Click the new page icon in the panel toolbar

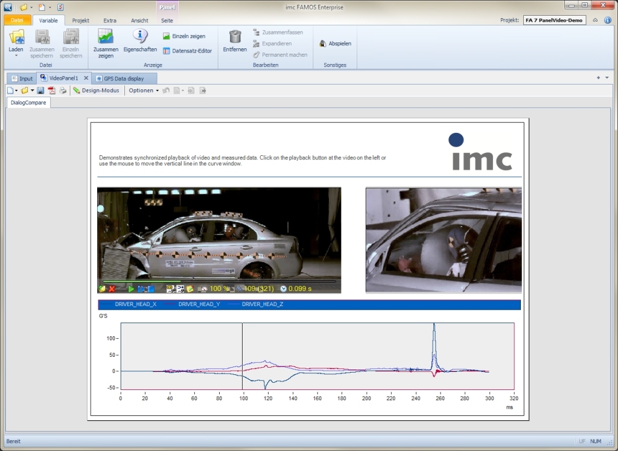point(10,91)
